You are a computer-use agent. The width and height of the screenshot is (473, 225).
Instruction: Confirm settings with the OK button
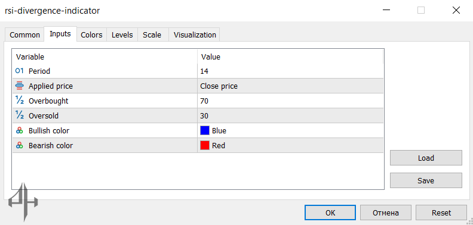330,212
